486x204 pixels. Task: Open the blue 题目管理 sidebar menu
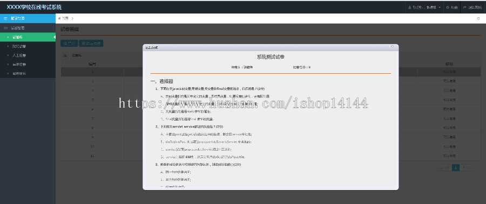pyautogui.click(x=28, y=18)
